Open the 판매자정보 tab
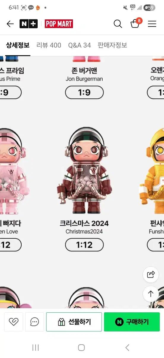The height and width of the screenshot is (358, 164). pos(112,45)
